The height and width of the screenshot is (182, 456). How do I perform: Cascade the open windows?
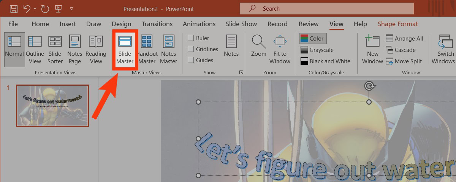point(401,50)
